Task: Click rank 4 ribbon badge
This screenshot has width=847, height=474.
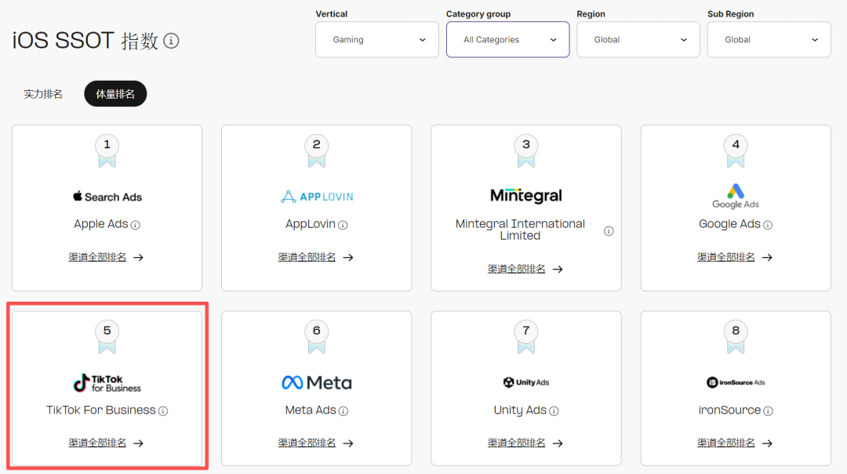Action: 736,151
